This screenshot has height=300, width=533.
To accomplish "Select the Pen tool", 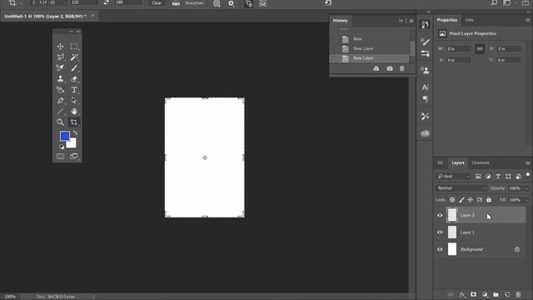I will coord(60,101).
